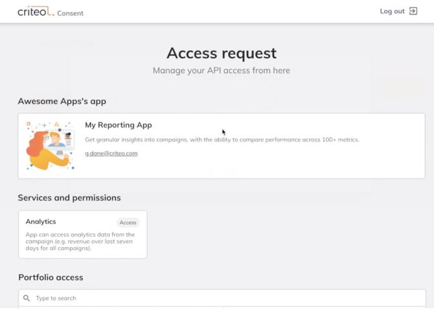Click the granular insights app description text
The height and width of the screenshot is (309, 434).
click(x=222, y=140)
